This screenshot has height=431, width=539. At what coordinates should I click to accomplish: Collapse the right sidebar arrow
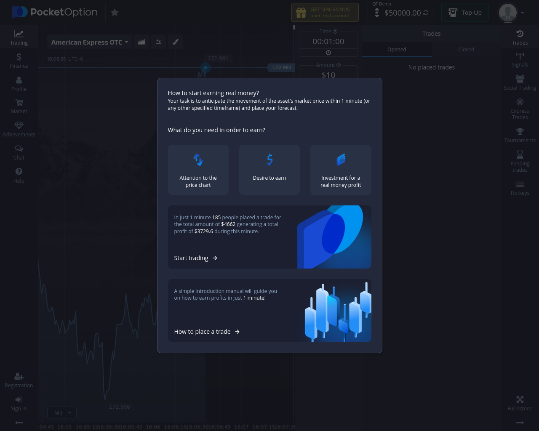(520, 423)
